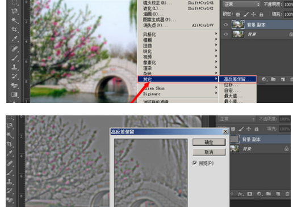293x207 pixels.
Task: Select the Magic Wand tool in the Filter-menu screenshot
Action: tap(14, 20)
